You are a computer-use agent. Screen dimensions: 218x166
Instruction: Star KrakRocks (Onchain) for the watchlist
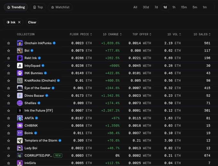(x=9, y=80)
